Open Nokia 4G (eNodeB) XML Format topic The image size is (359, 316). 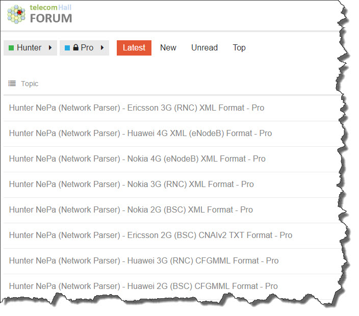(x=137, y=159)
